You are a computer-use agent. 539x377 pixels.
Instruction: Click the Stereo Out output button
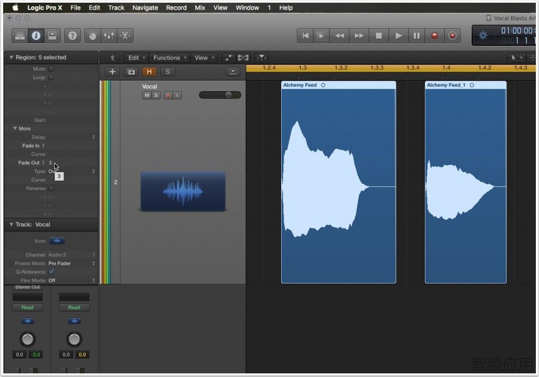(27, 287)
